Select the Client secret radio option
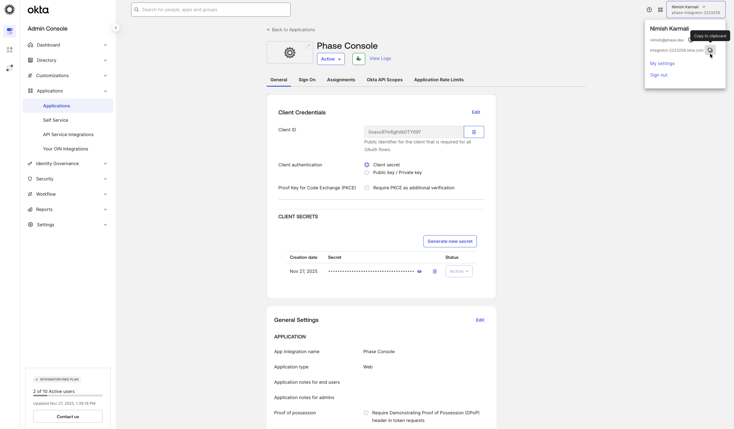This screenshot has width=734, height=429. pos(367,165)
